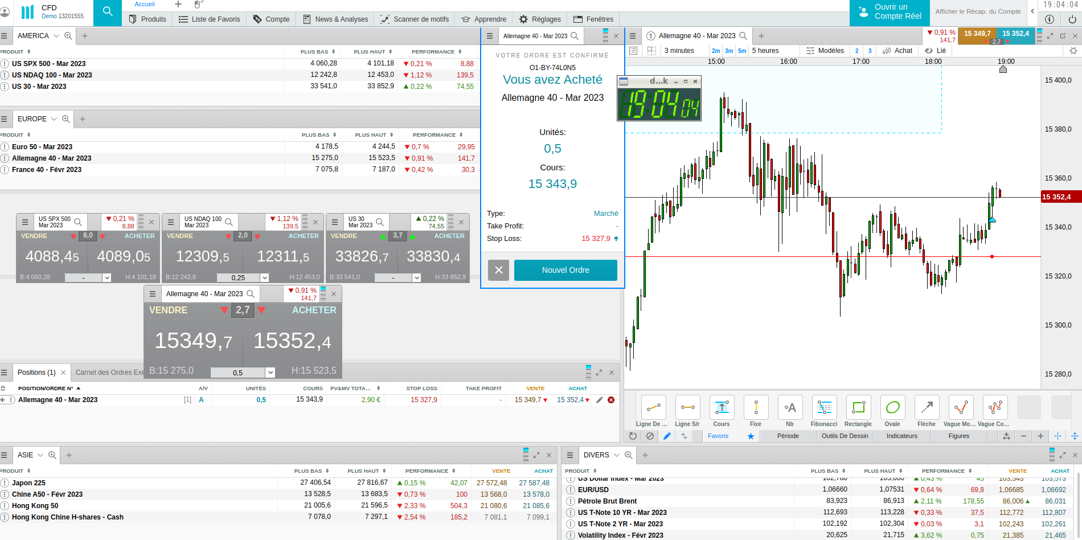Open the Allemagne 40 quantity dropdown arrow

coord(270,373)
